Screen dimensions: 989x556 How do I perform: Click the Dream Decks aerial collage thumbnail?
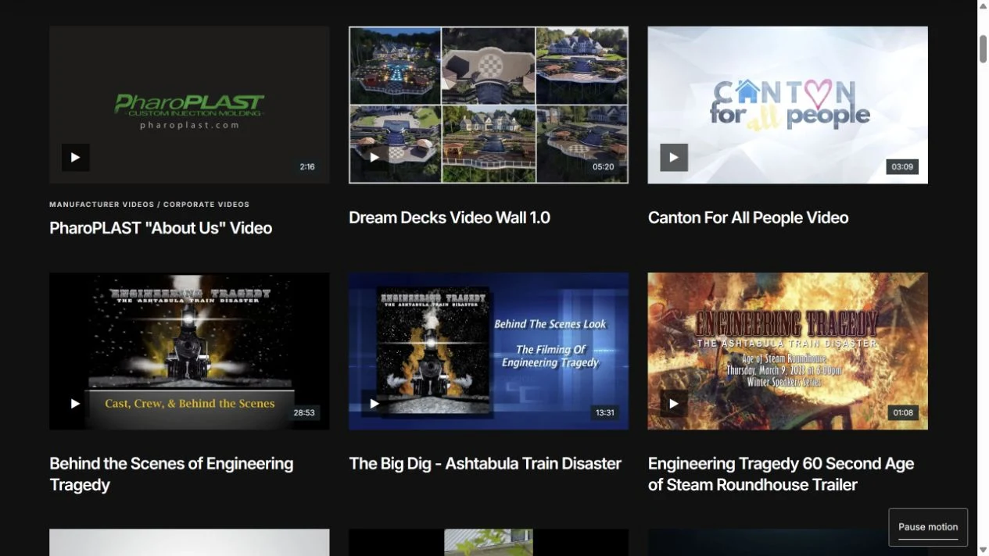pyautogui.click(x=489, y=105)
